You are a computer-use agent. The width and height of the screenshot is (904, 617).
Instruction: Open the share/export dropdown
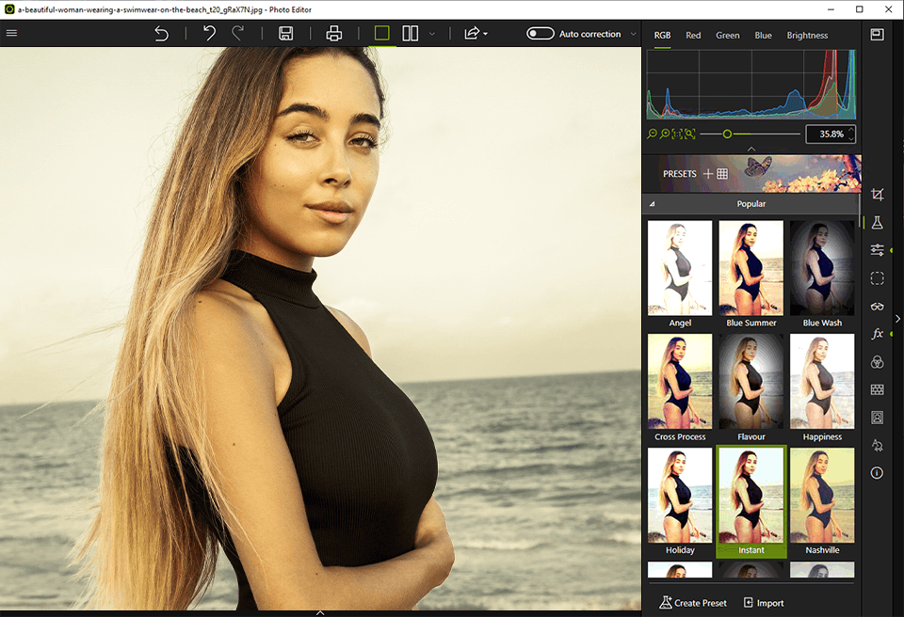(475, 34)
